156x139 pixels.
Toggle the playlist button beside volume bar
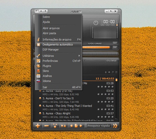pyautogui.click(x=115, y=47)
